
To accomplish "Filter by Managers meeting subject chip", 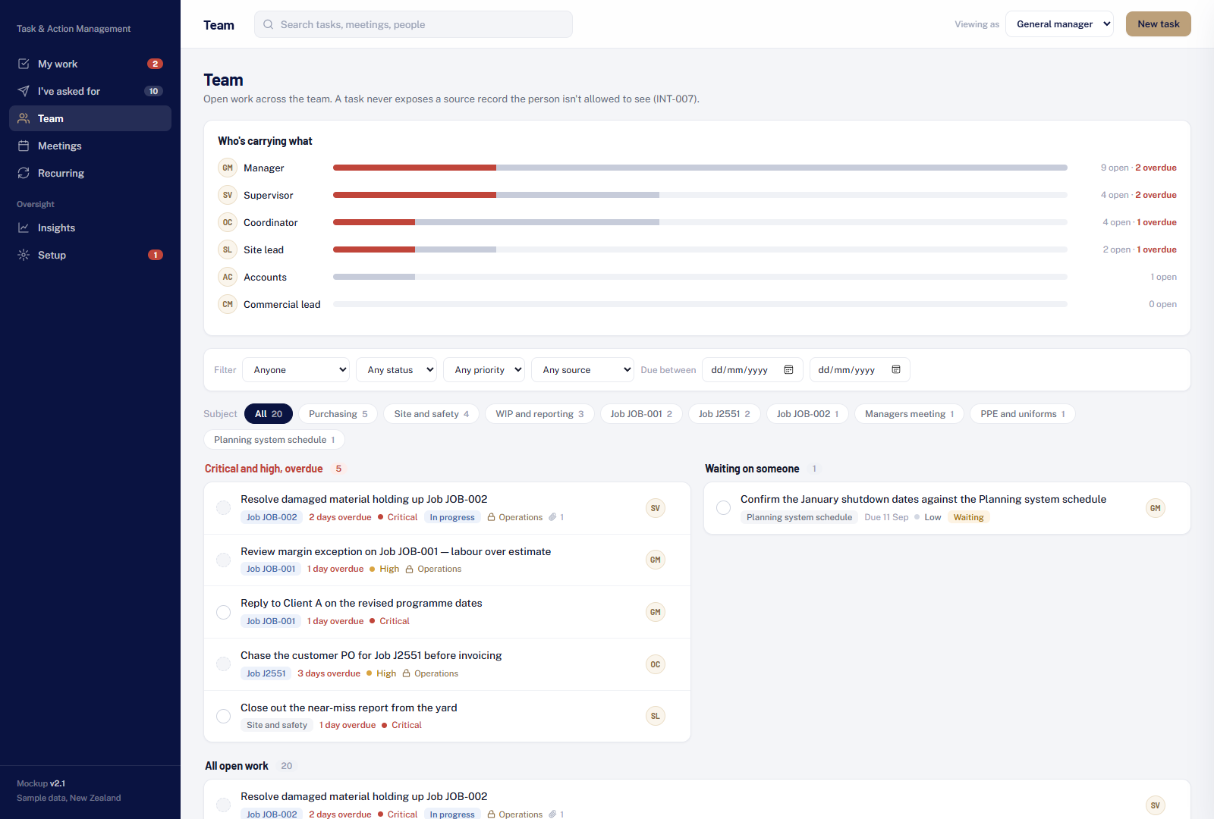I will point(909,414).
